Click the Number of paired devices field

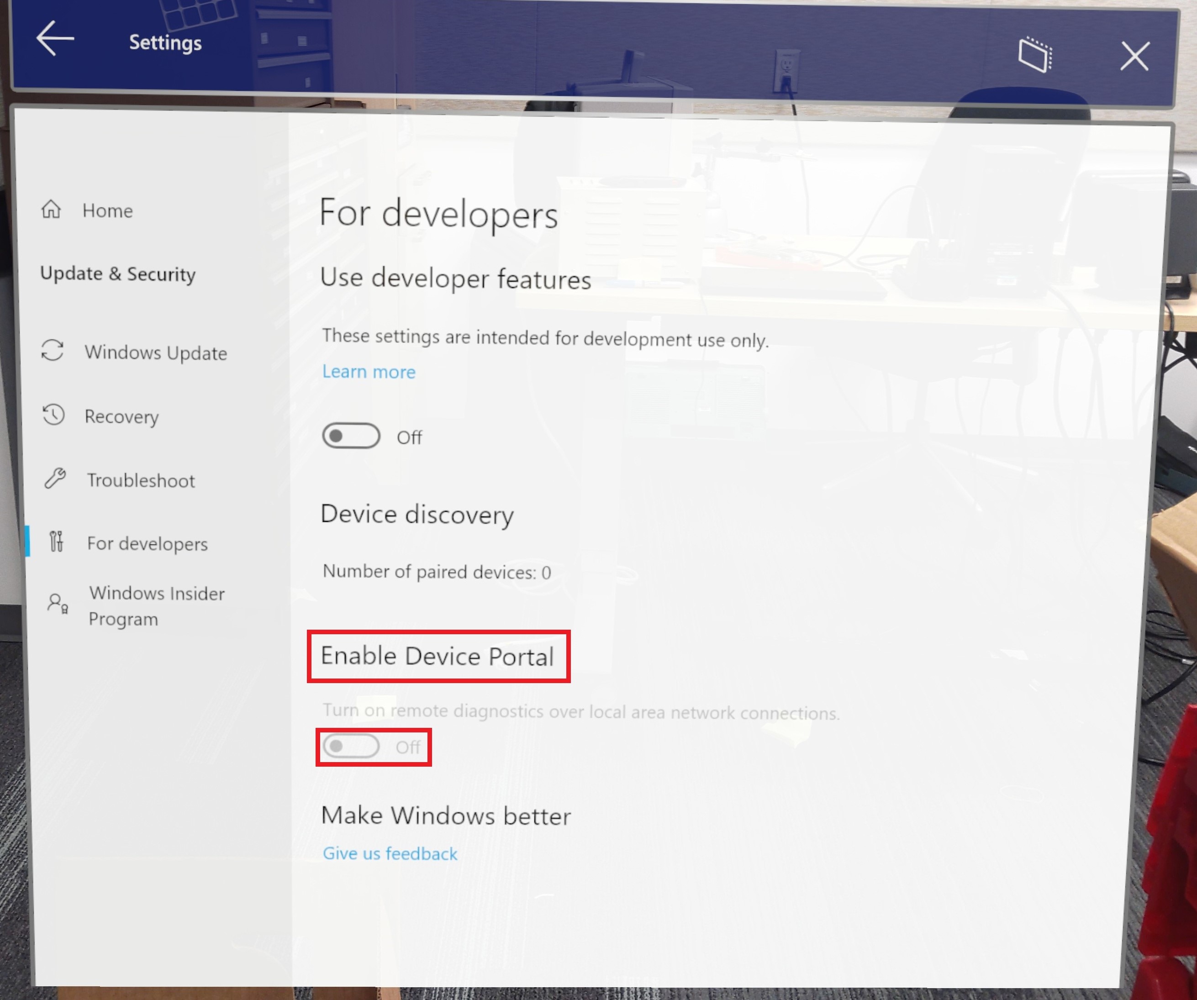(434, 572)
